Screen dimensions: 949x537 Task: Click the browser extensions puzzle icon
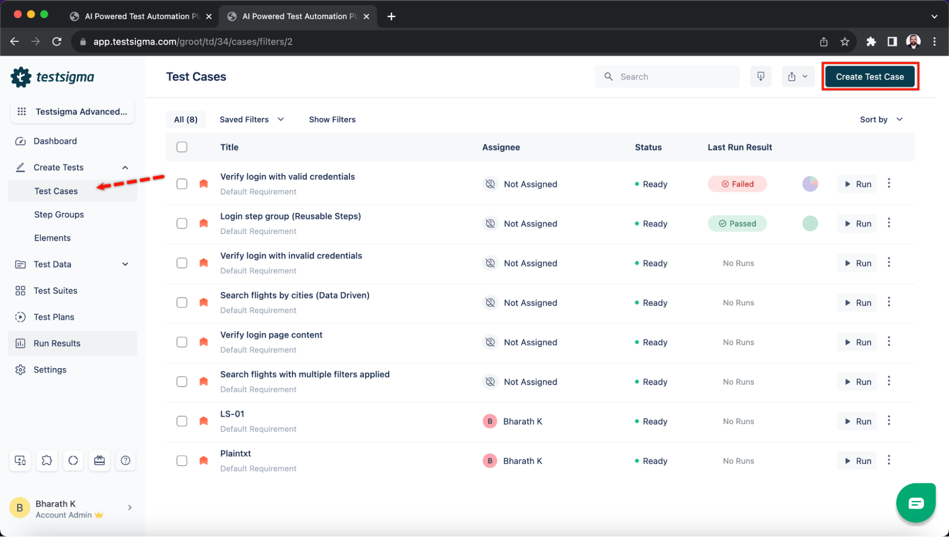point(871,42)
